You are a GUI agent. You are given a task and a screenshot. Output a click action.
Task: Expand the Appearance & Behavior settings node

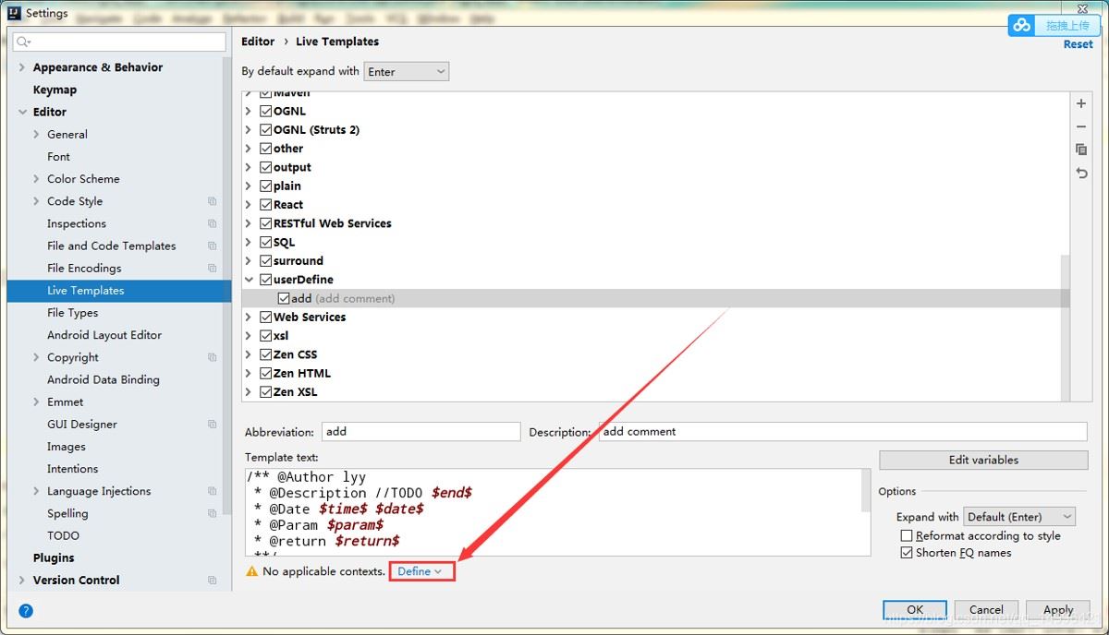[x=22, y=67]
